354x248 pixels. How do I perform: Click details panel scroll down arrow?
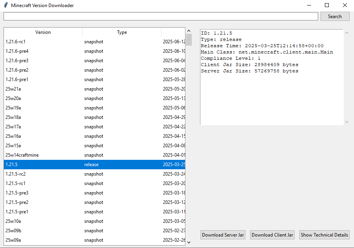tap(347, 122)
